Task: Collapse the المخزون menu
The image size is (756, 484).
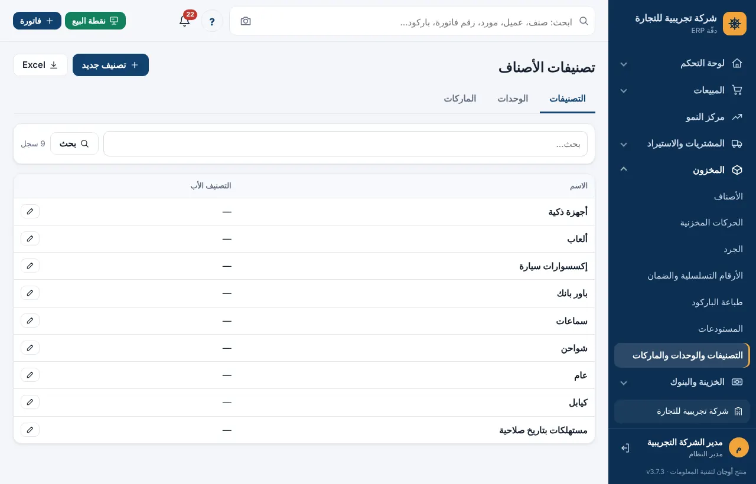Action: pos(682,170)
